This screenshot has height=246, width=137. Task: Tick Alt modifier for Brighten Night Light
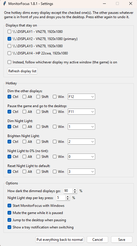(24, 141)
